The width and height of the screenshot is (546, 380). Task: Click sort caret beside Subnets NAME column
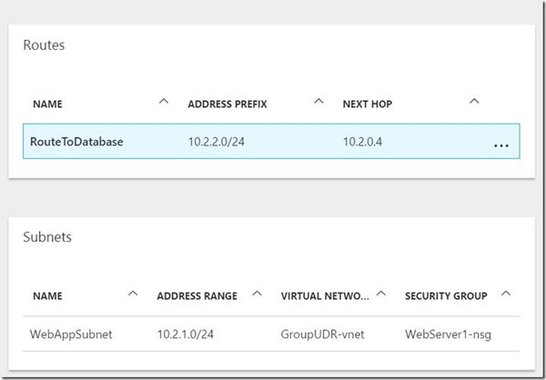[x=134, y=293]
